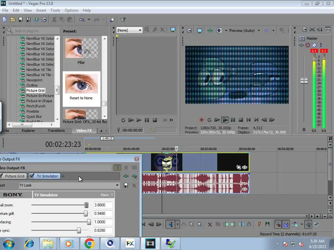The height and width of the screenshot is (250, 334).
Task: Click the Picture Grid plug-in chain button
Action: (x=13, y=176)
